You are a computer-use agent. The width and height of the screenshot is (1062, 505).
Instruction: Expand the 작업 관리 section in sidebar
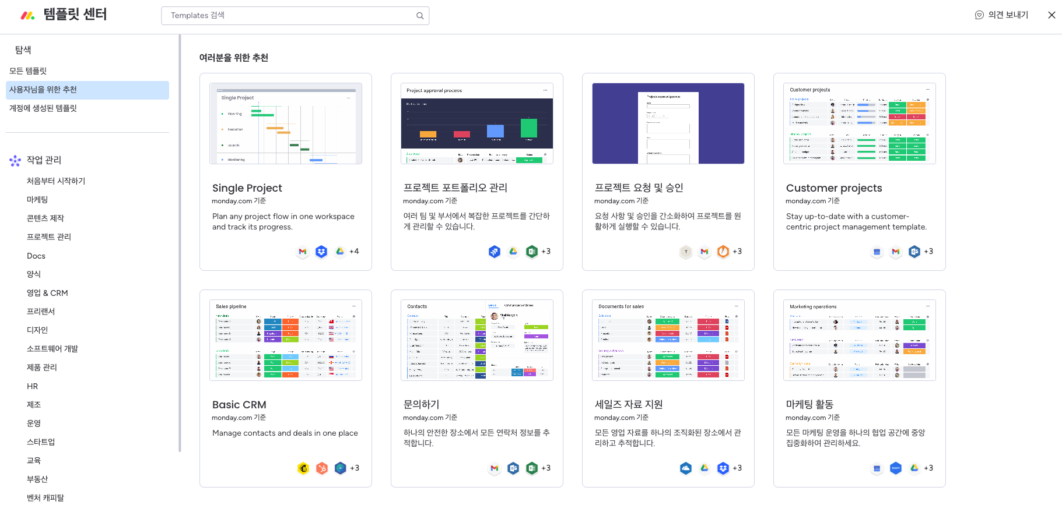pyautogui.click(x=44, y=160)
